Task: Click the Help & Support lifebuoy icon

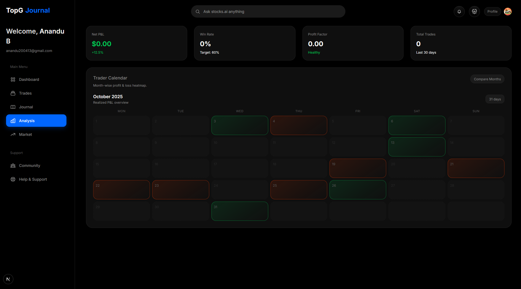Action: tap(13, 179)
